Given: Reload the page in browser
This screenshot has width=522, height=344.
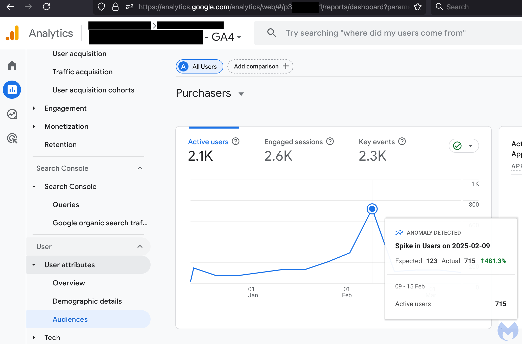Looking at the screenshot, I should pos(46,7).
